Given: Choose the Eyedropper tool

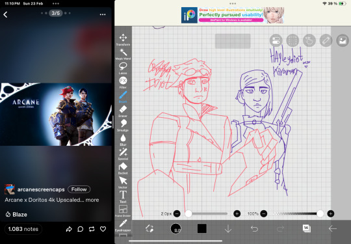Looking at the screenshot, I should [123, 226].
